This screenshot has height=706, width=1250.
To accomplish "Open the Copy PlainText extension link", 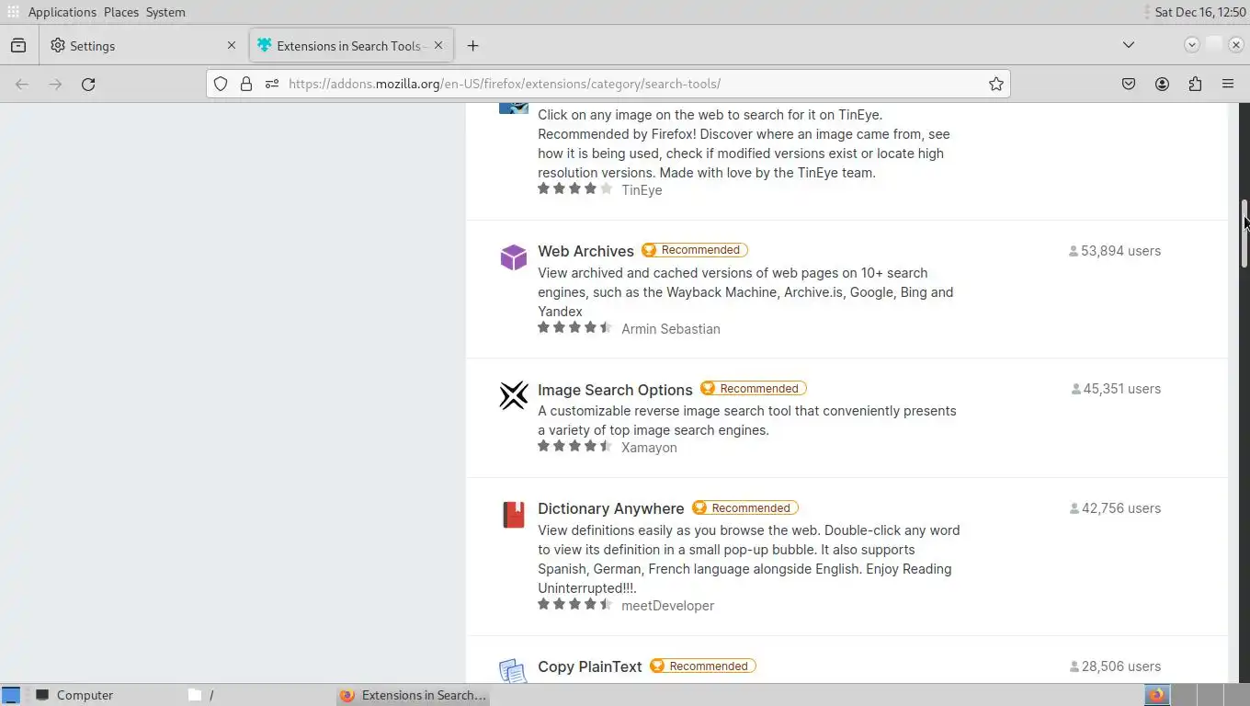I will coord(590,666).
